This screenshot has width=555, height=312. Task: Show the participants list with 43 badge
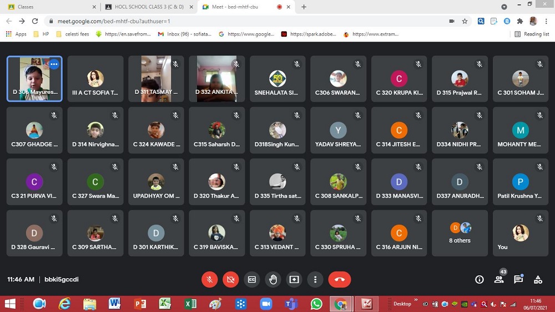(x=499, y=280)
